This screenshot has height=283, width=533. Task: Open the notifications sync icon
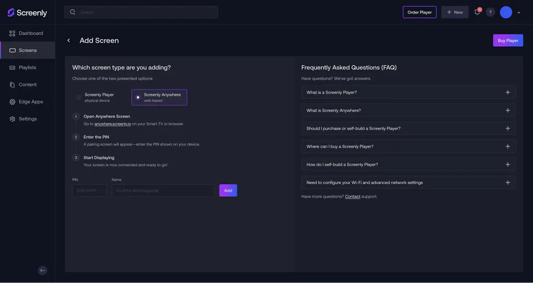click(477, 12)
